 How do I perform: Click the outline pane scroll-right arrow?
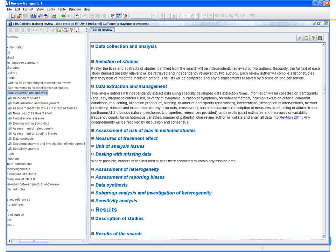tap(83, 241)
